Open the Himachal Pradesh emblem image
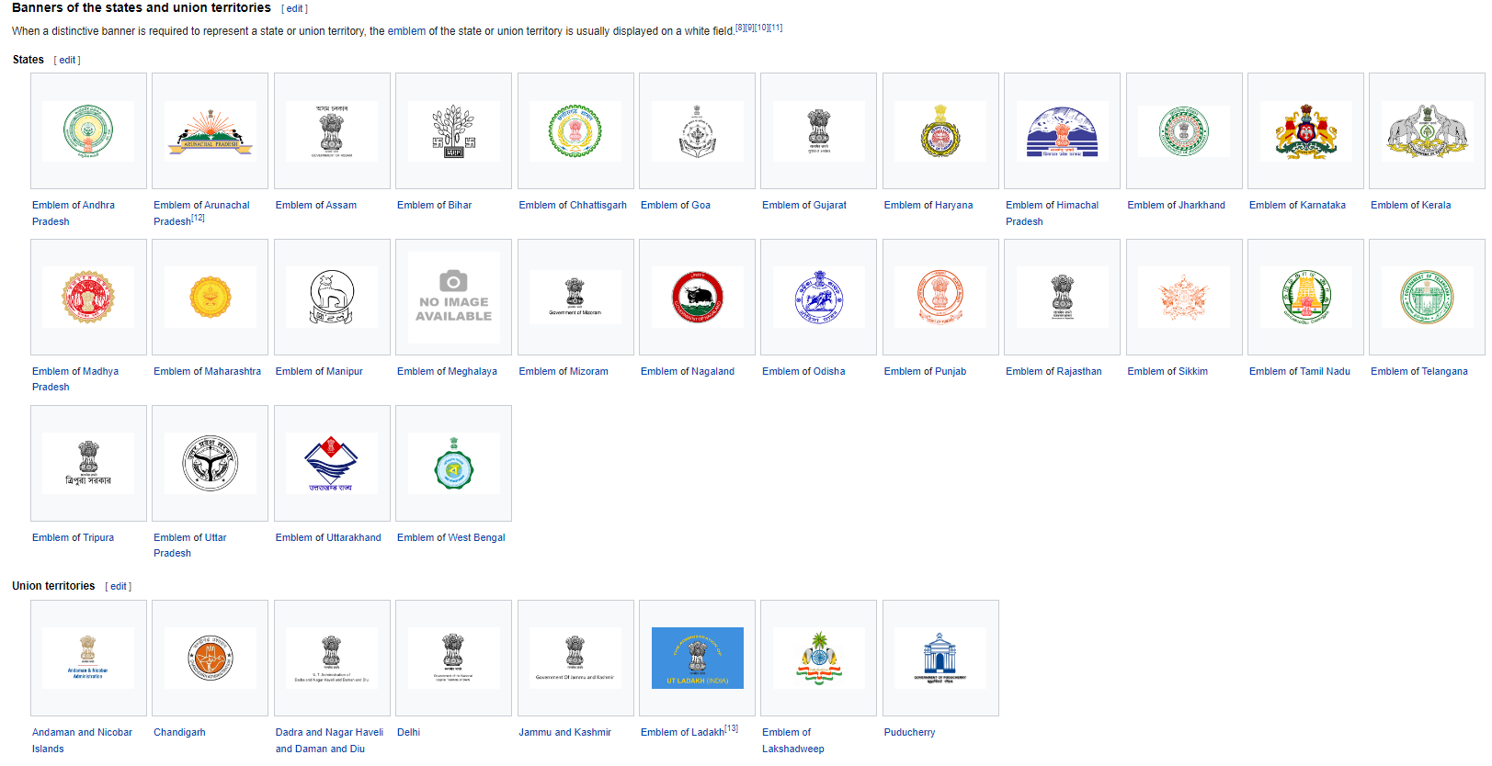1492x766 pixels. (1062, 131)
